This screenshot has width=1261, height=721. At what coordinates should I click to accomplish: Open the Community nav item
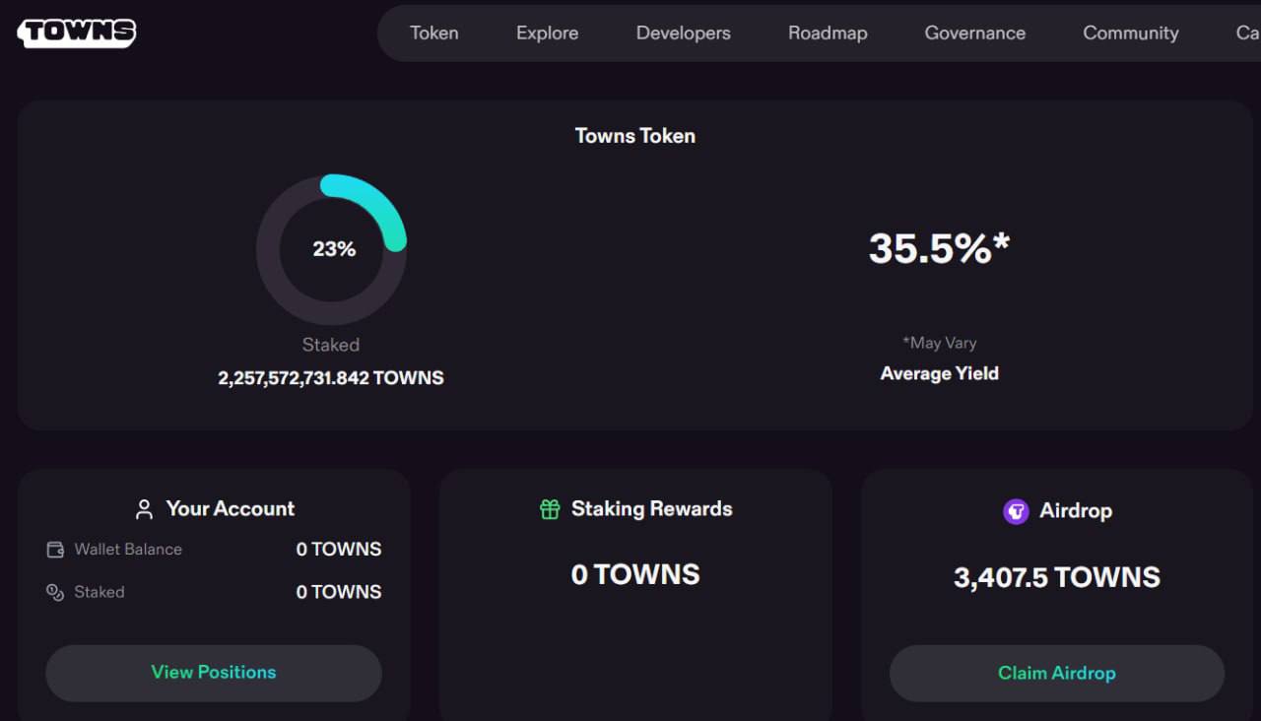click(1130, 33)
